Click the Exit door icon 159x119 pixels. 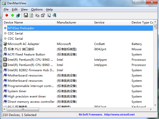(54, 15)
